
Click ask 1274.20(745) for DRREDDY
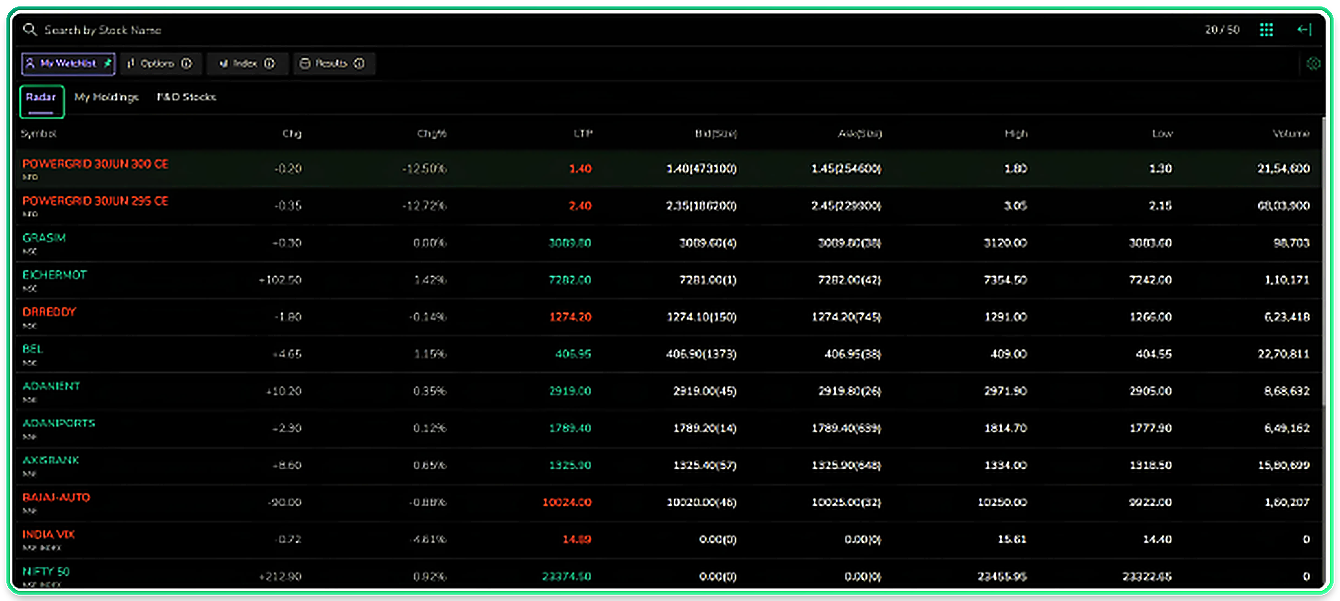tap(846, 317)
